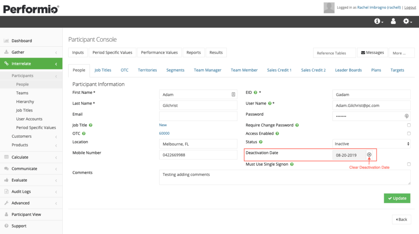
Task: Open the Team Manager tab
Action: tap(207, 70)
